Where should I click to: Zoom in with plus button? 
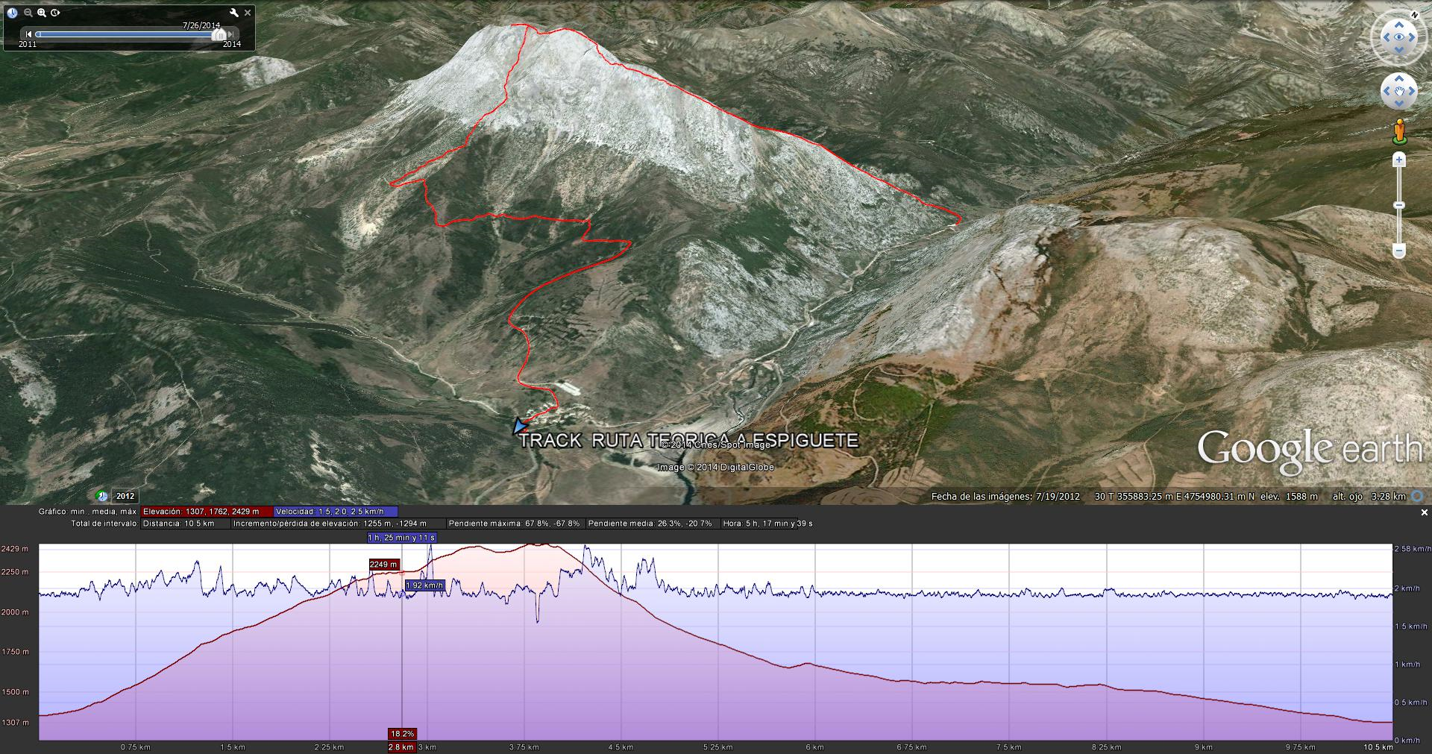pos(1399,160)
